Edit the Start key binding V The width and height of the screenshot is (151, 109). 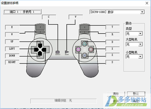tap(76, 17)
